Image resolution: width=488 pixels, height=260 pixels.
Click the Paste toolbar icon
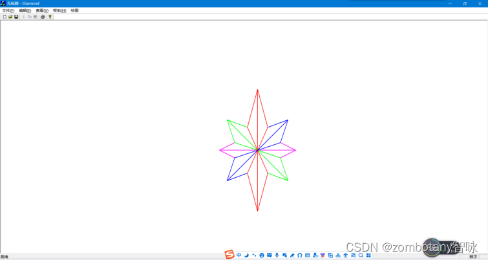[36, 17]
